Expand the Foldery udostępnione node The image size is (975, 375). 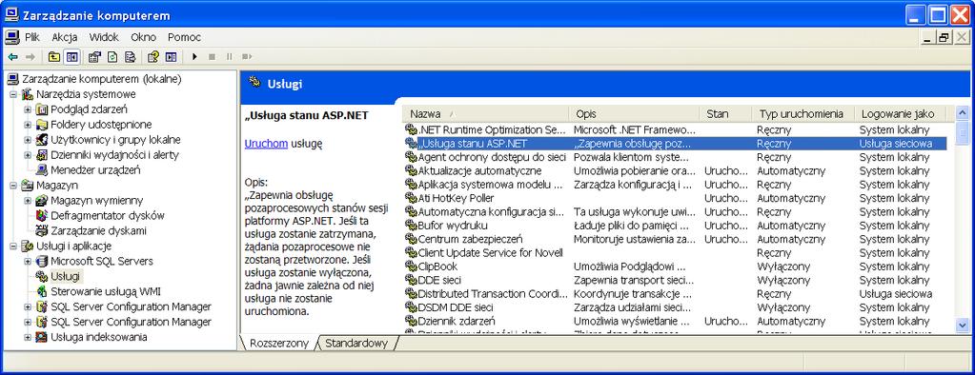[x=28, y=125]
